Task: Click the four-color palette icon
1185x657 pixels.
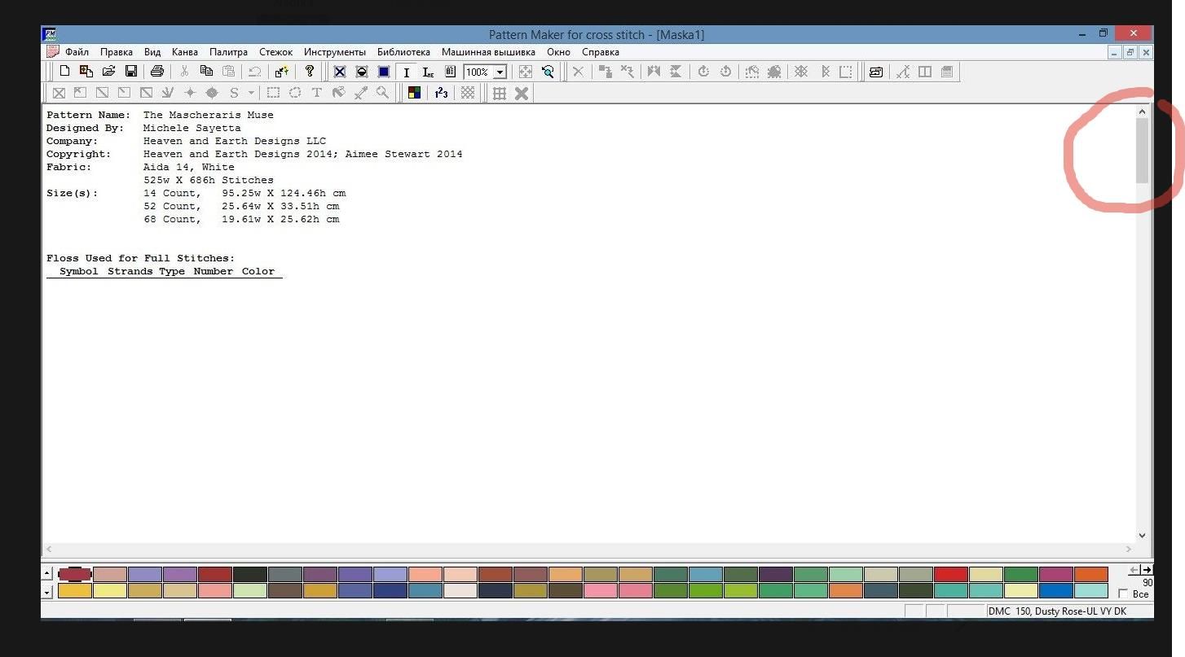Action: click(x=415, y=93)
